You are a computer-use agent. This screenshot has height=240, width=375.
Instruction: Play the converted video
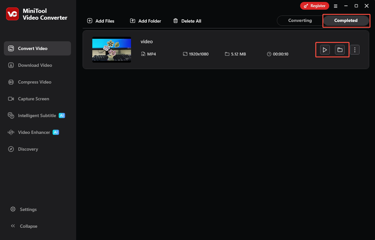(x=325, y=50)
